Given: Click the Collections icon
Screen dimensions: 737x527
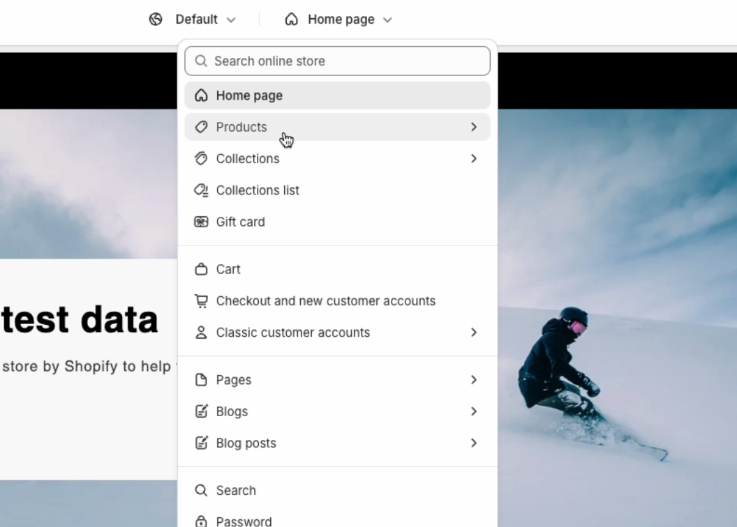Looking at the screenshot, I should [x=201, y=159].
